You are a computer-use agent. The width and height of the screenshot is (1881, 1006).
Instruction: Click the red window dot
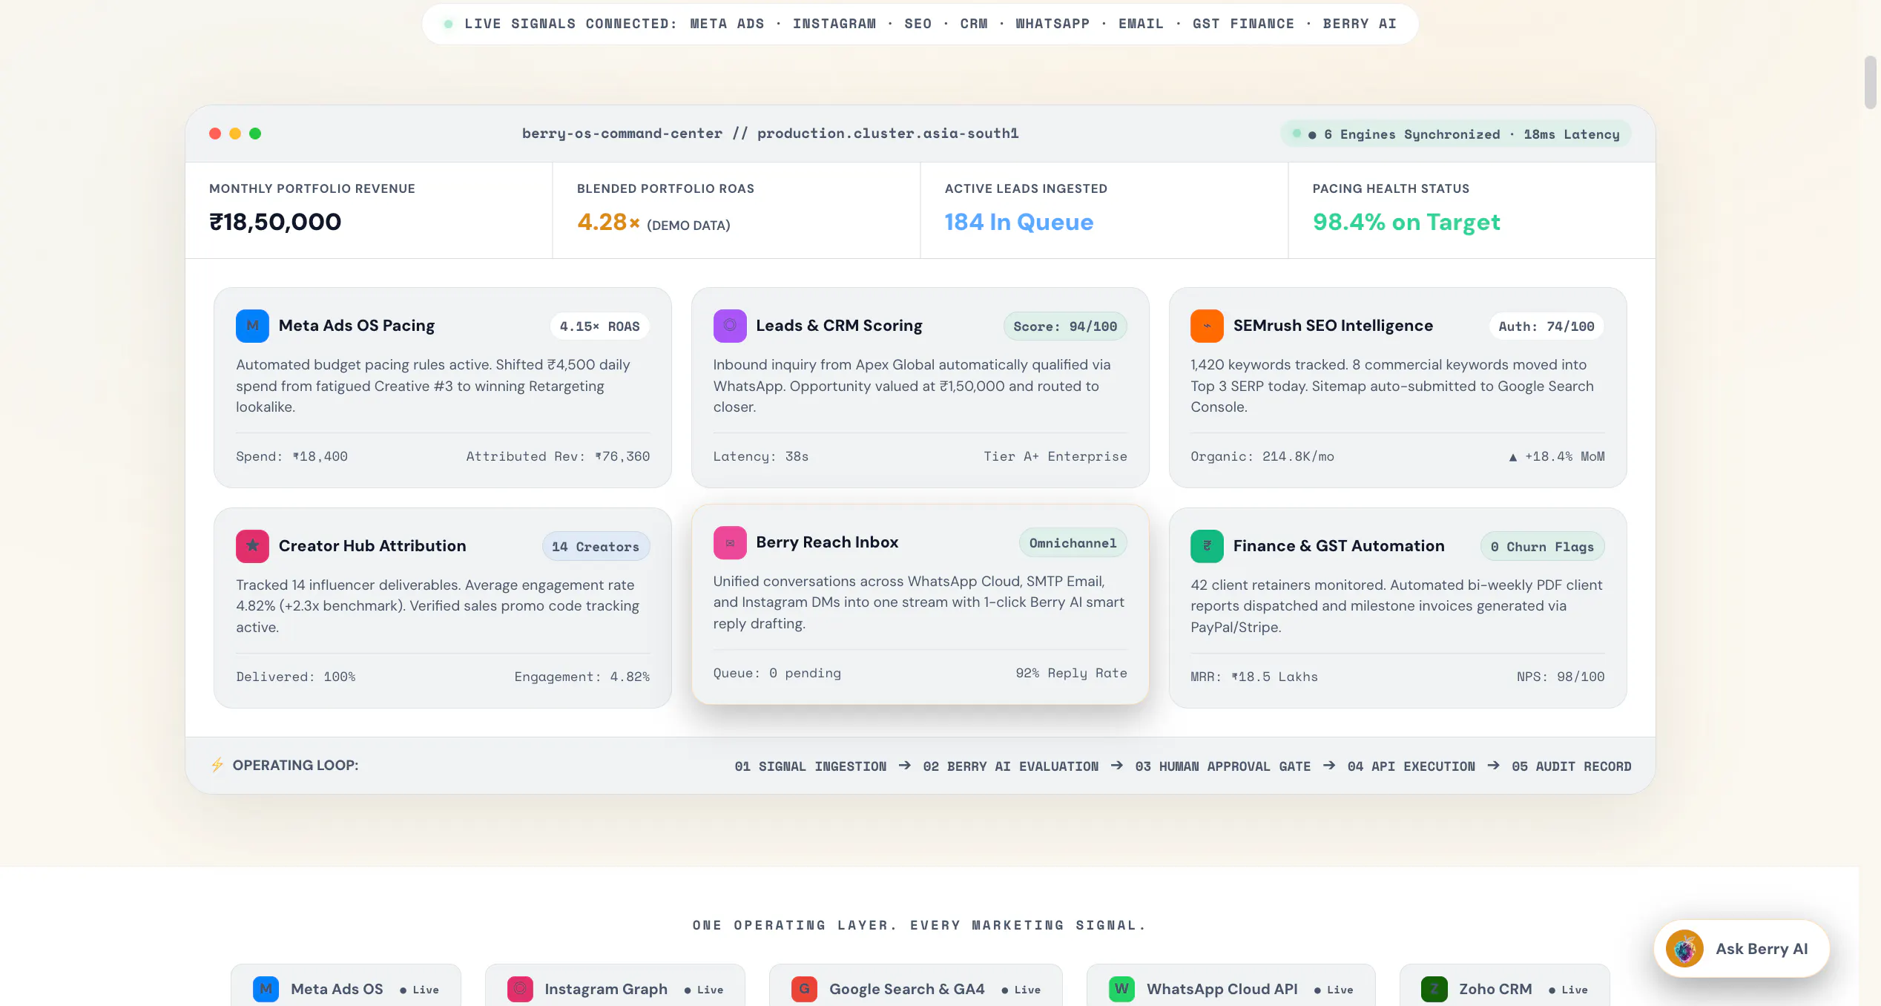(x=215, y=134)
